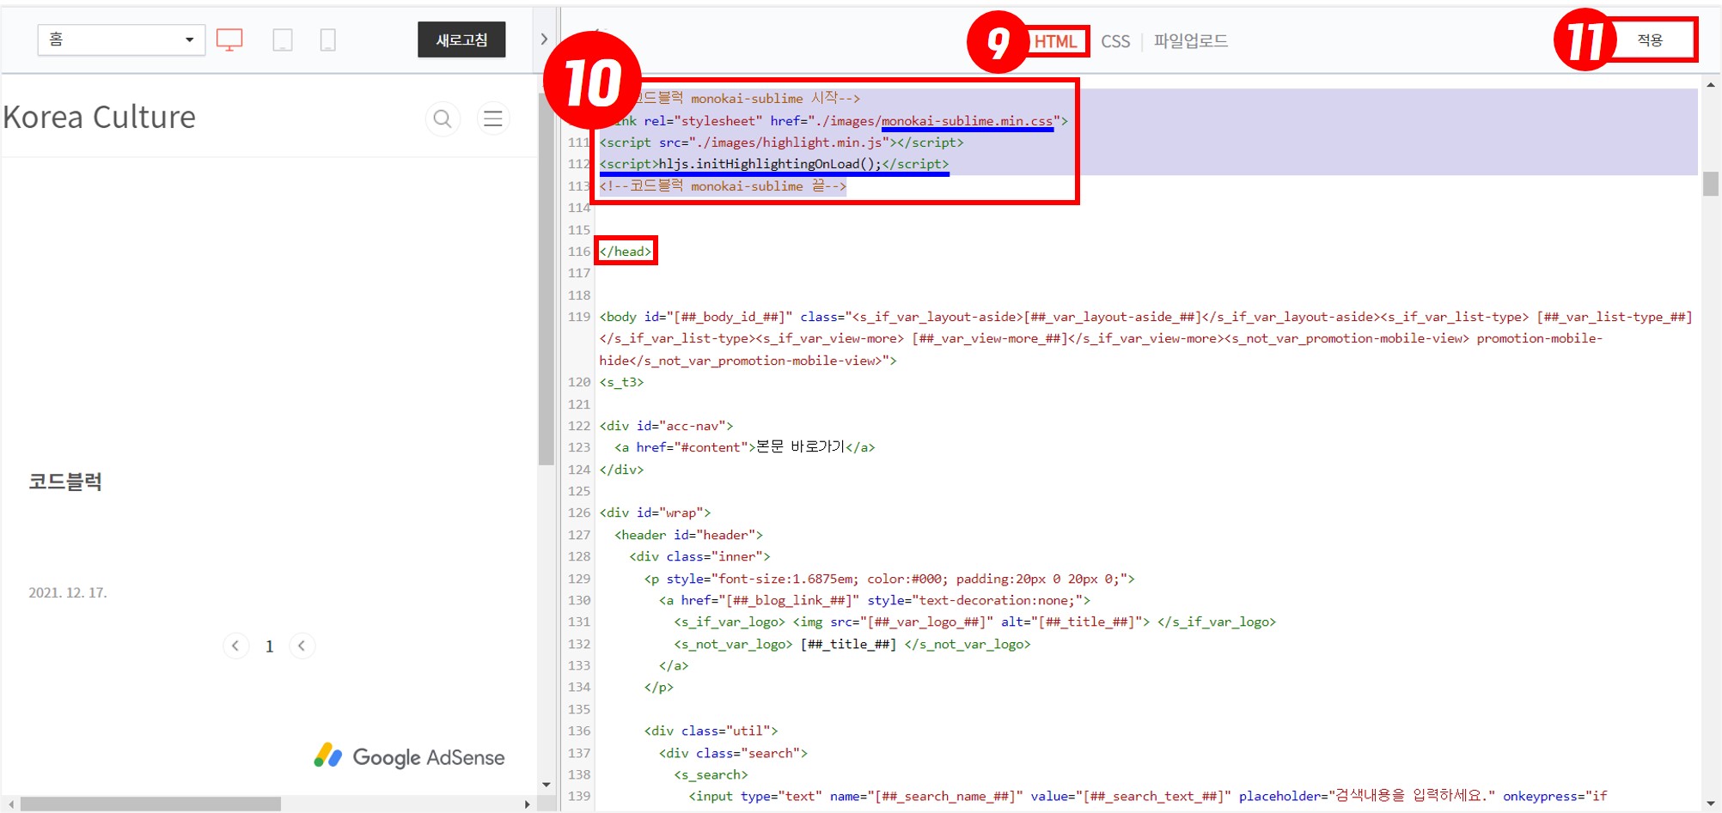1722x813 pixels.
Task: Go to next page arrow in pagination
Action: pos(302,646)
